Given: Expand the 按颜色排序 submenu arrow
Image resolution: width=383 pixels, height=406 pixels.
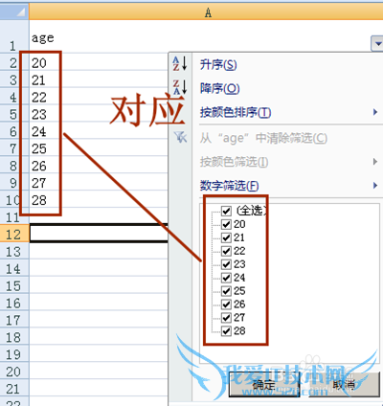Looking at the screenshot, I should pyautogui.click(x=375, y=112).
